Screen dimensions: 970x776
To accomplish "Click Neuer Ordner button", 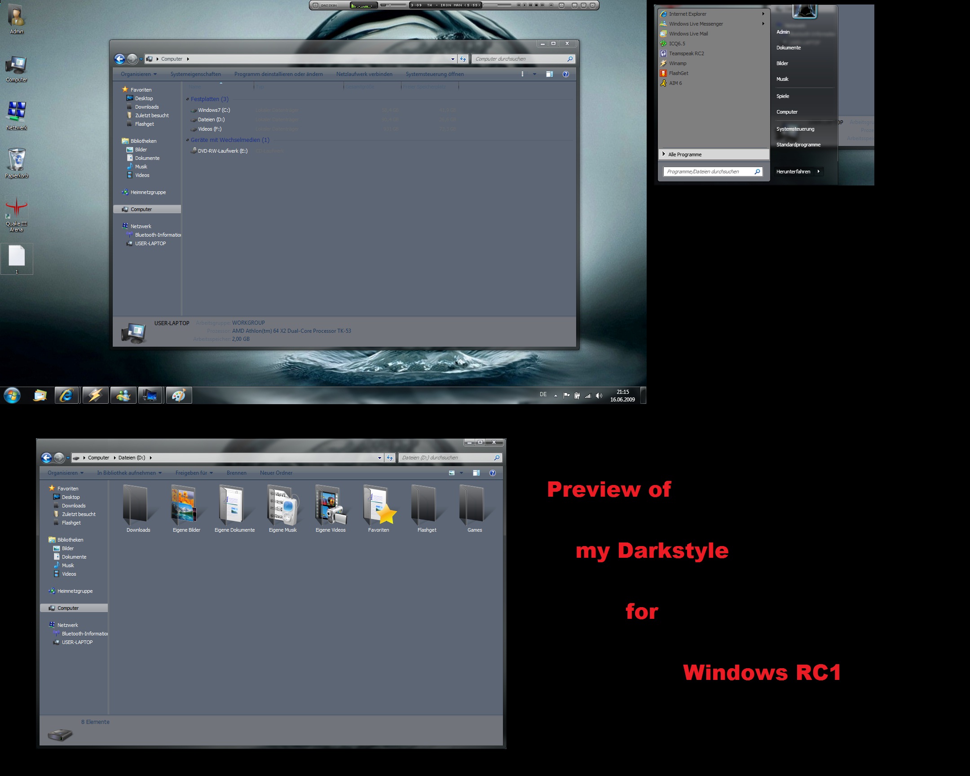I will [x=276, y=473].
